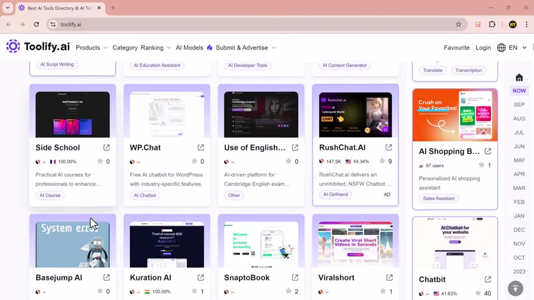
Task: Open the Viralshort title link
Action: coord(336,277)
